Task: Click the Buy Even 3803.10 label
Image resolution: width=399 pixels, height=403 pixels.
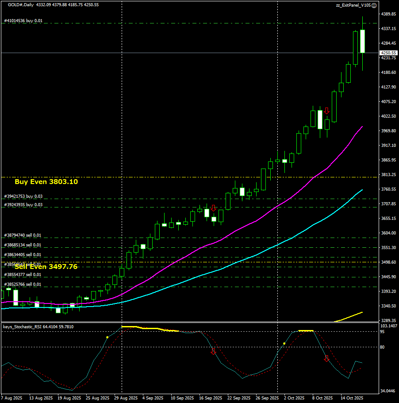Action: 46,181
